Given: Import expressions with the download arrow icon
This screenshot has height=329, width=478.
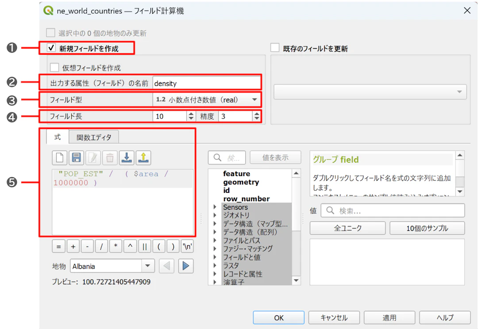Looking at the screenshot, I should (127, 158).
